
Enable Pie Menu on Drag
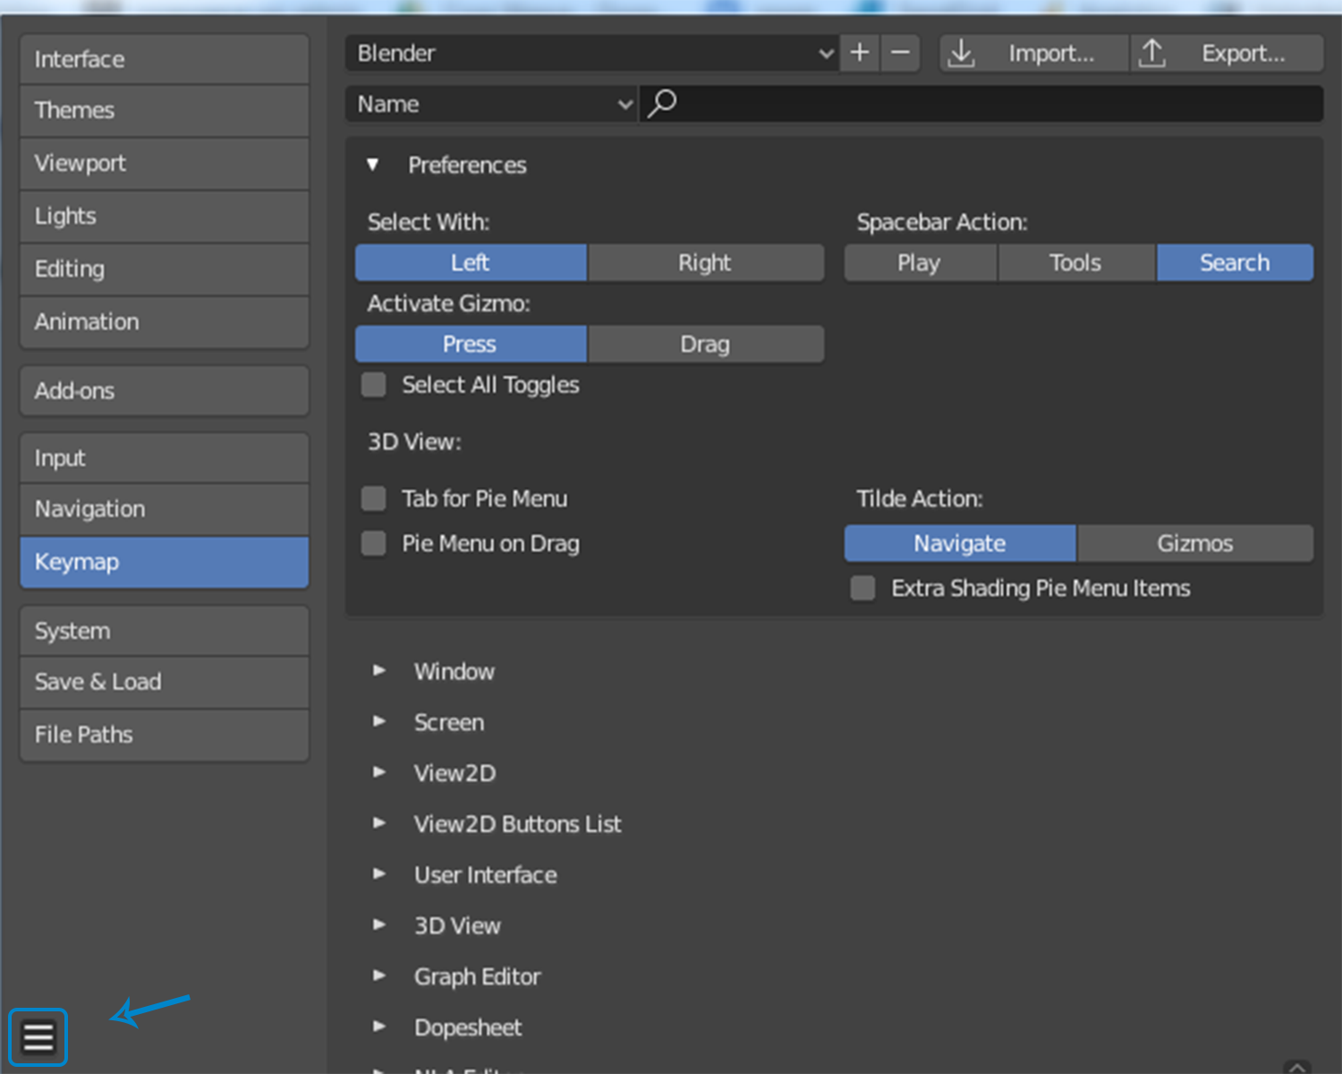coord(374,543)
